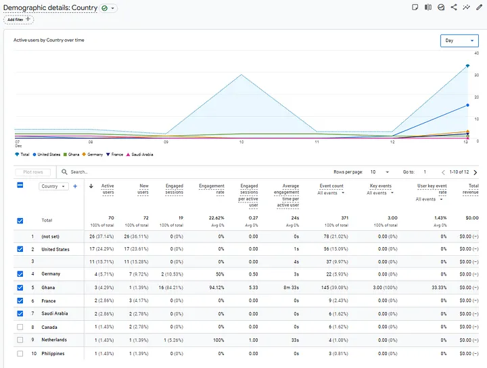The width and height of the screenshot is (487, 368).
Task: Uncheck the United States row checkbox
Action: pyautogui.click(x=20, y=249)
